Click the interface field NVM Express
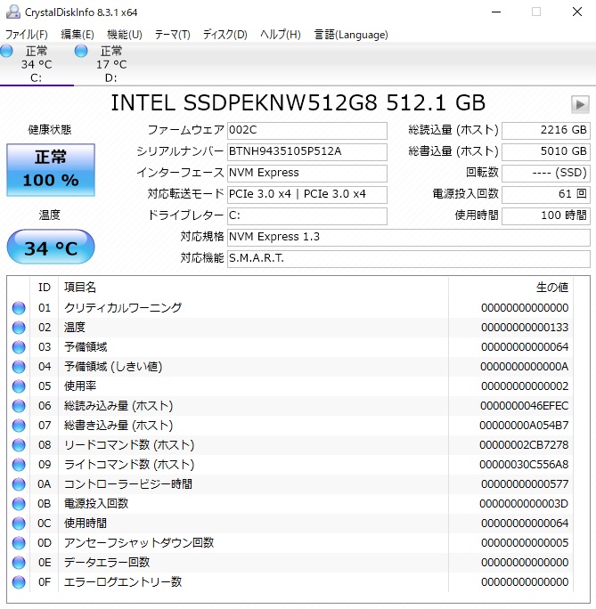This screenshot has width=596, height=609. (307, 173)
